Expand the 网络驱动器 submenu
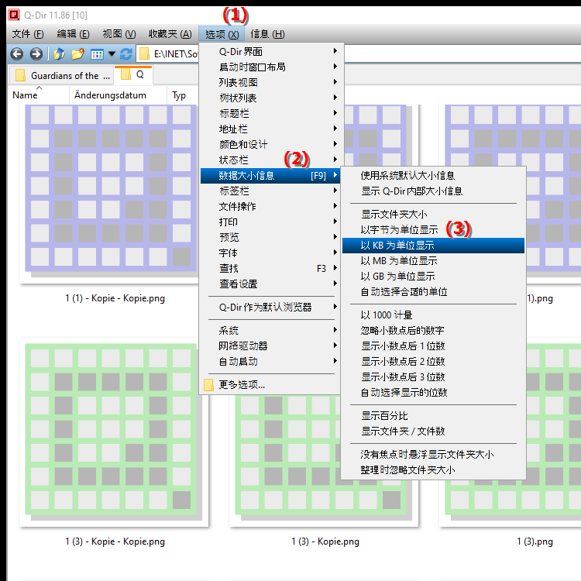Viewport: 581px width, 581px height. 270,346
